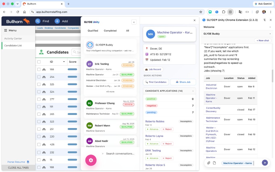Open the Maintenance Technician job link
Image resolution: width=275 pixels, height=172 pixels.
213,119
